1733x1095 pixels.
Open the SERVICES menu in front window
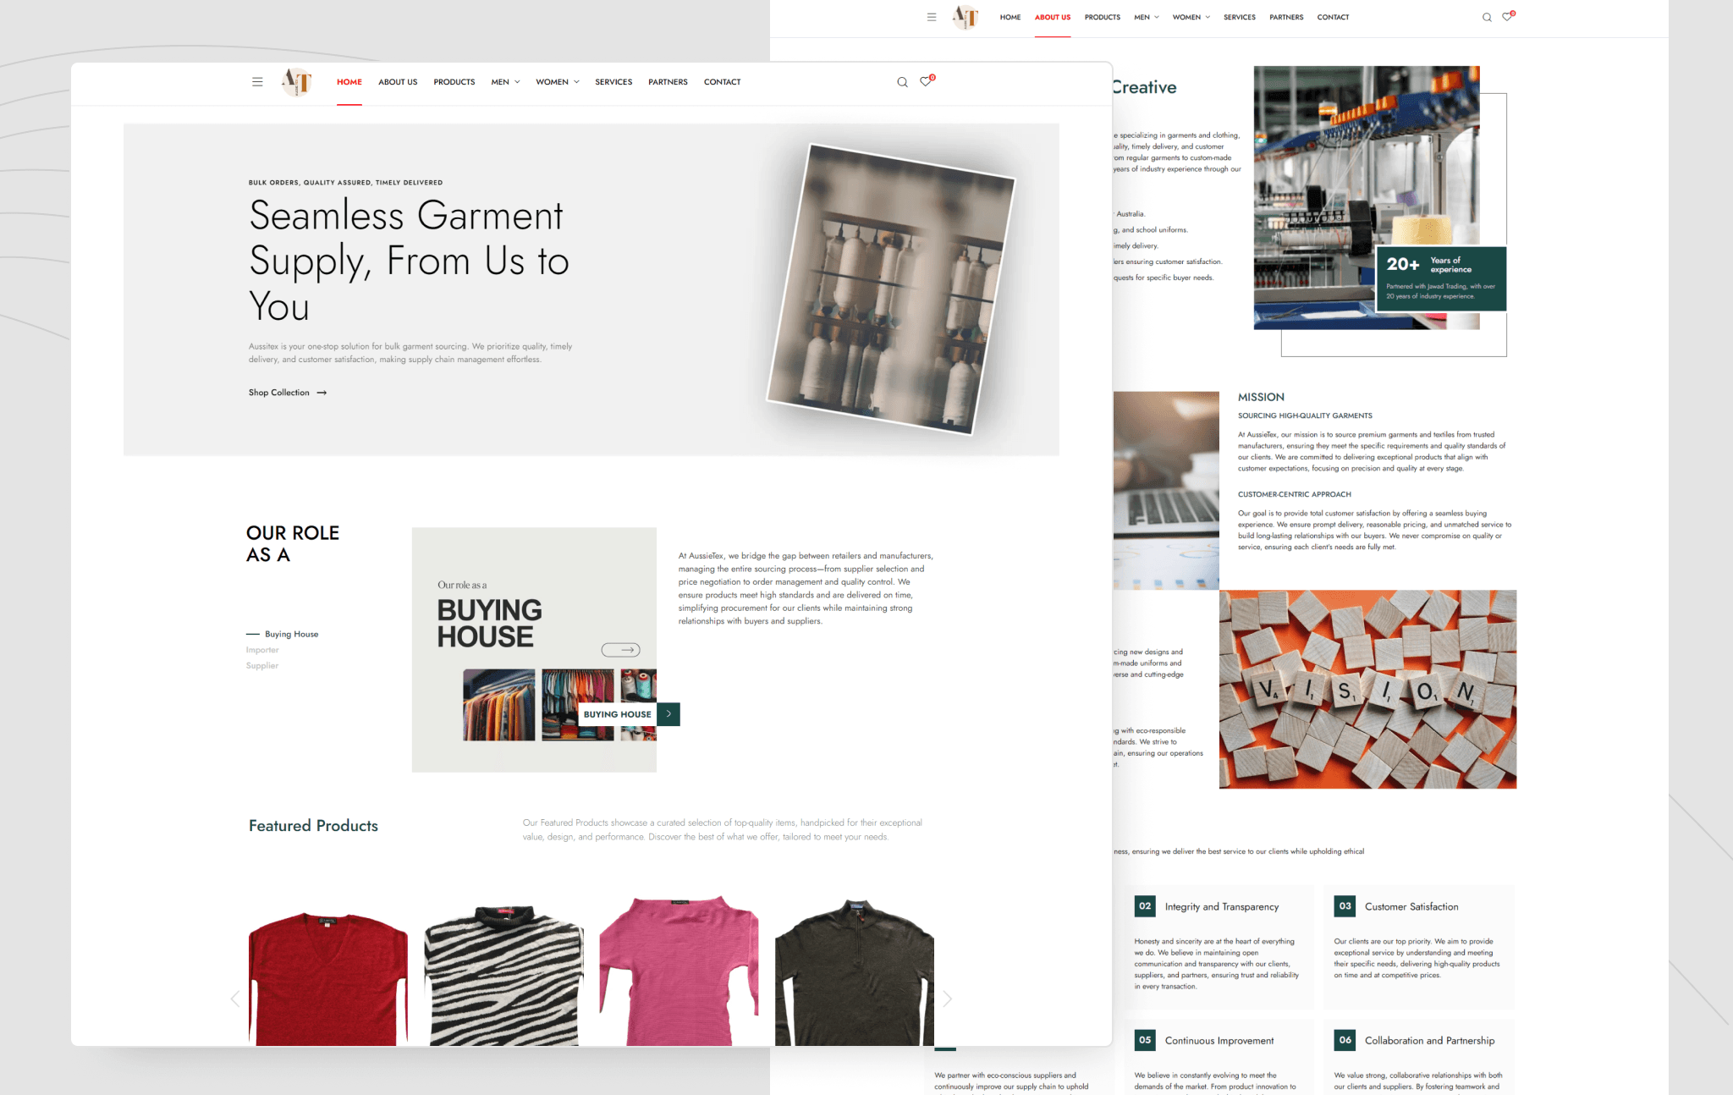(613, 82)
